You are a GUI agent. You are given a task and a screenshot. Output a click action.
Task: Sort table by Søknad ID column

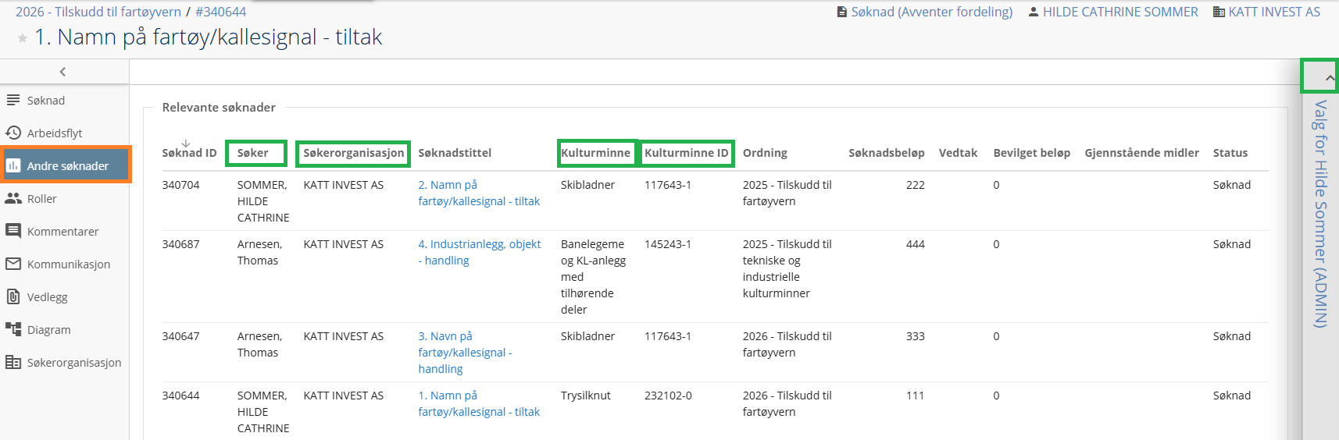click(189, 153)
